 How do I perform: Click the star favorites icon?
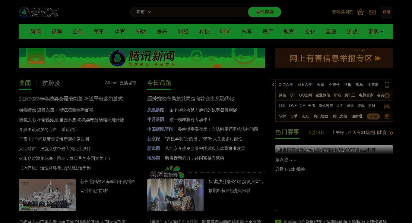click(x=360, y=12)
